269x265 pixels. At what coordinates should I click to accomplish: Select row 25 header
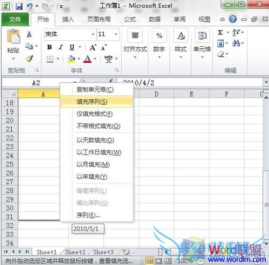pyautogui.click(x=10, y=164)
